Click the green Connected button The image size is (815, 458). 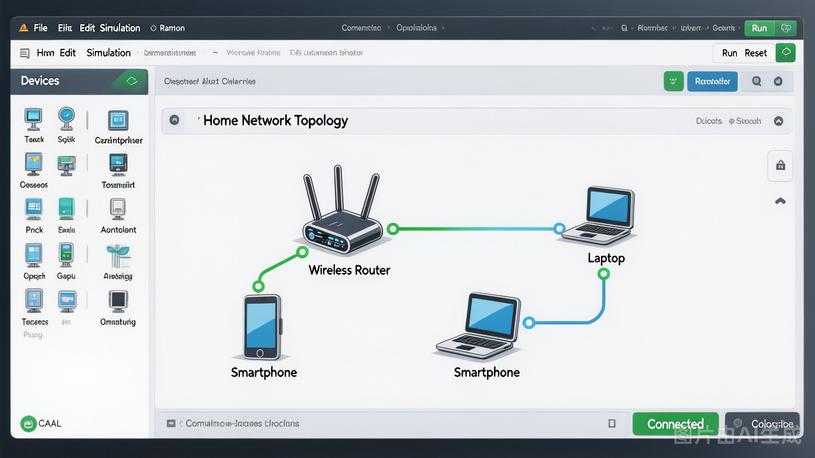pyautogui.click(x=676, y=424)
